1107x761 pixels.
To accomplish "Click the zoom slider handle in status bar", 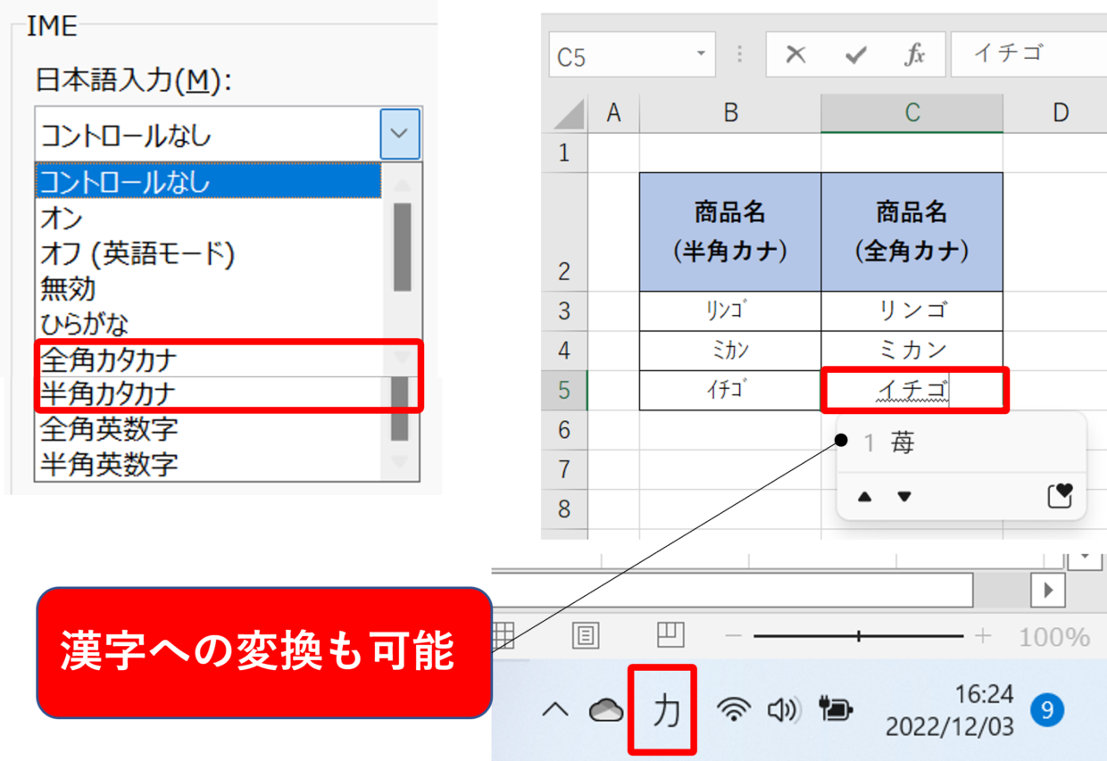I will click(x=859, y=636).
